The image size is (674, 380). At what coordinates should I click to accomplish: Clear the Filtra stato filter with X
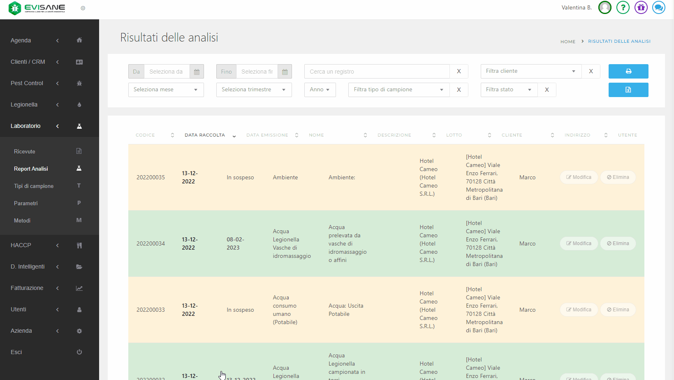(547, 90)
